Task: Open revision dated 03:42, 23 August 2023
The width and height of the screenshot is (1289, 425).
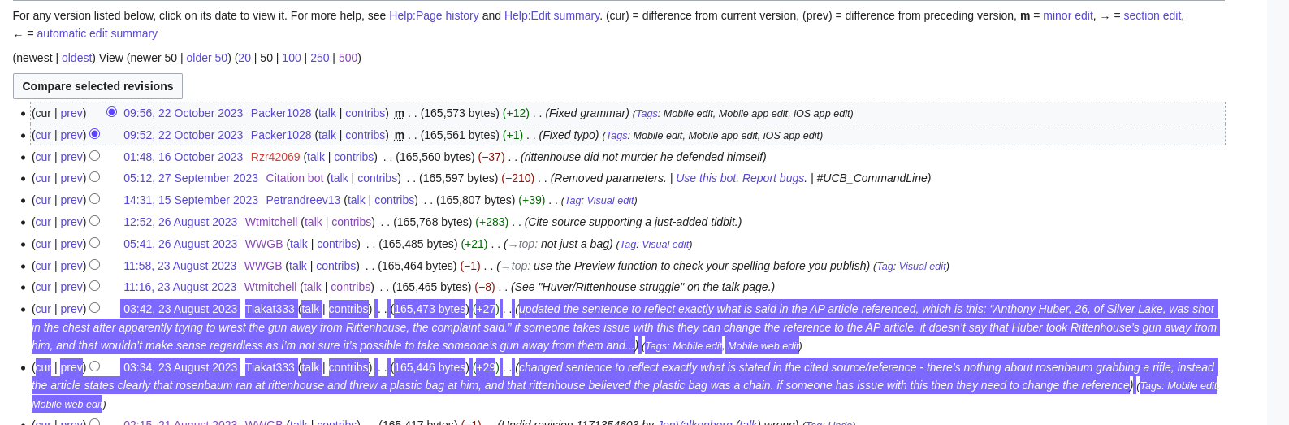Action: pos(180,309)
